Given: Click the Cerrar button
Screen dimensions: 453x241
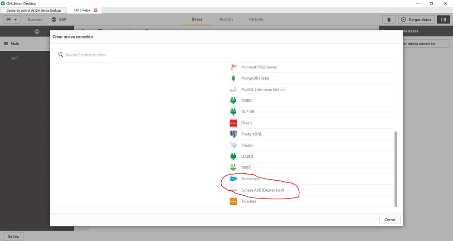Looking at the screenshot, I should [x=390, y=220].
